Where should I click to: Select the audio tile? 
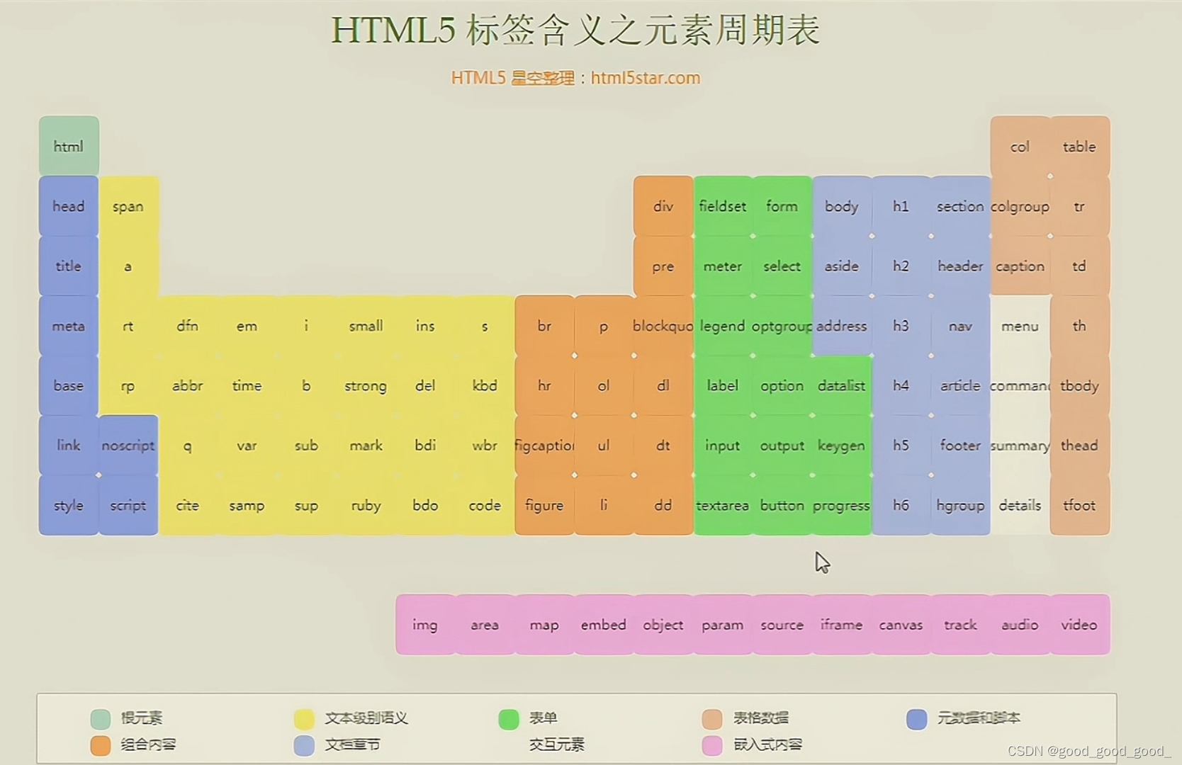point(1020,625)
